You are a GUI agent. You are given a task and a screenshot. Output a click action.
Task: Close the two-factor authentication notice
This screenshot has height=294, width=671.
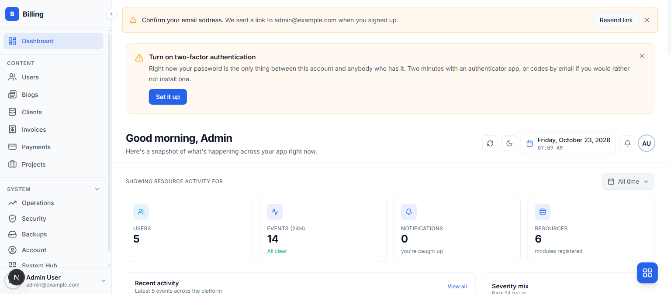pyautogui.click(x=642, y=56)
